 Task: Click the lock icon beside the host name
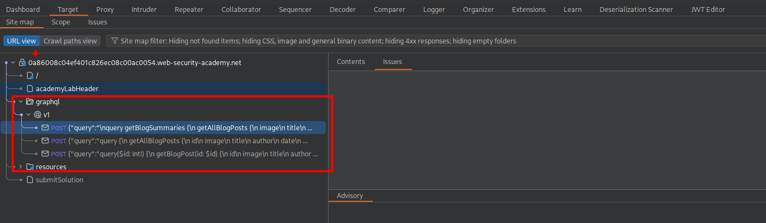pos(22,62)
